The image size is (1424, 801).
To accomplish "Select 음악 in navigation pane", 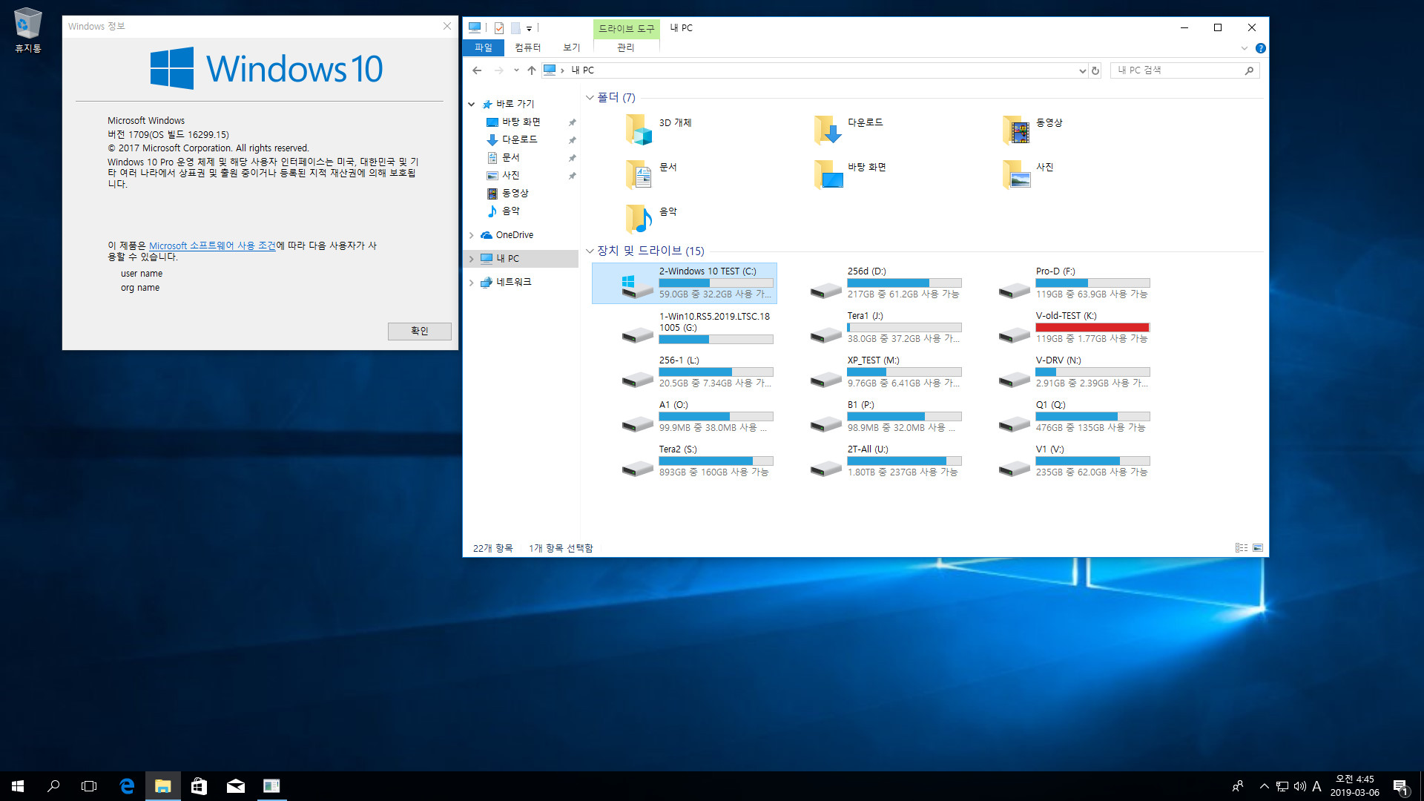I will 510,211.
